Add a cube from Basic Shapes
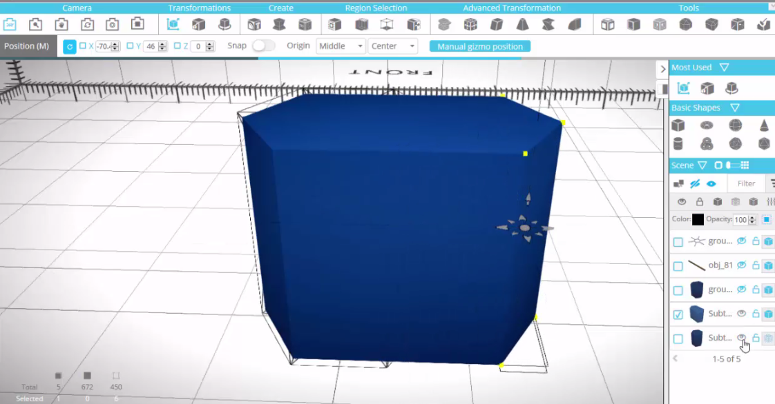 click(678, 125)
